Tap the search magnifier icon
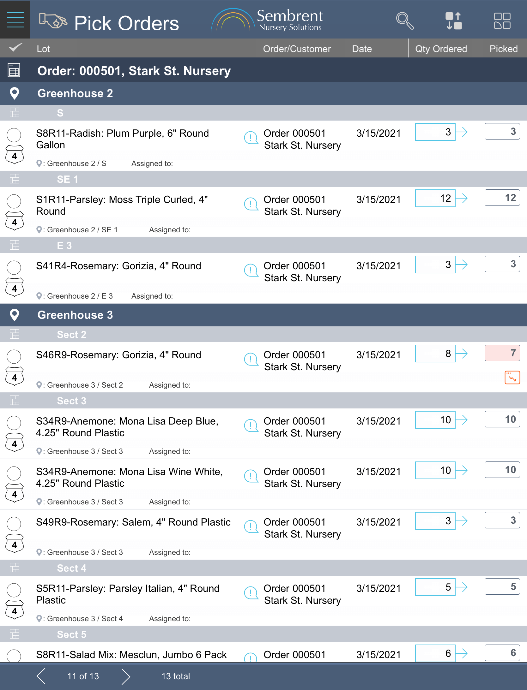Image resolution: width=527 pixels, height=690 pixels. pyautogui.click(x=404, y=21)
